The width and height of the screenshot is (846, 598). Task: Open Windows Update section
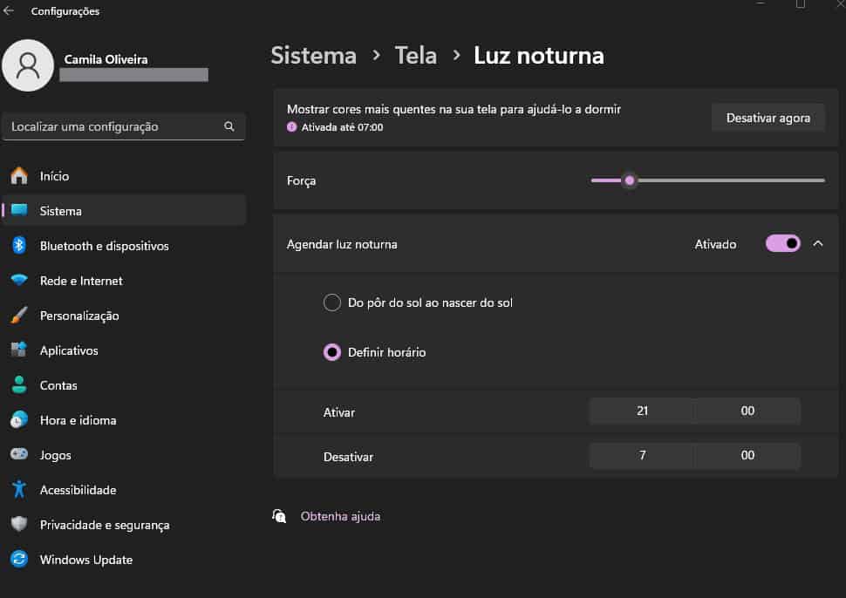click(x=85, y=560)
